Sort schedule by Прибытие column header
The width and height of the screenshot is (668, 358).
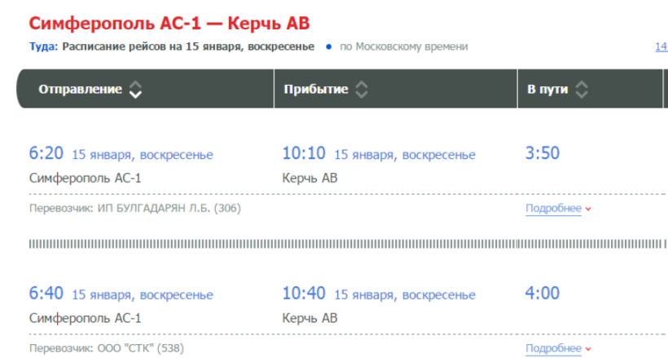316,89
